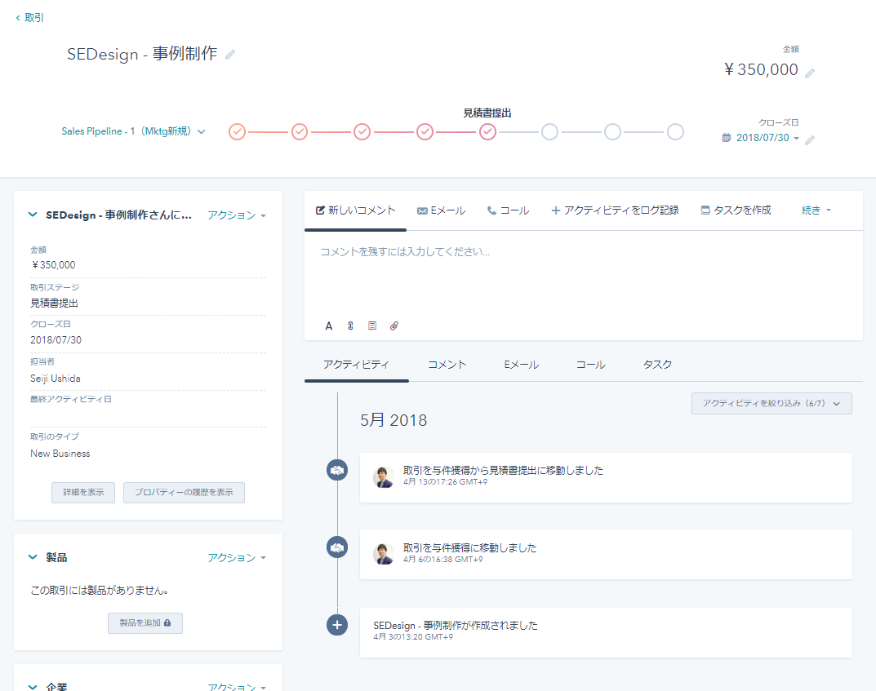Click the pencil icon beside the deal title
The height and width of the screenshot is (691, 876).
(x=230, y=54)
